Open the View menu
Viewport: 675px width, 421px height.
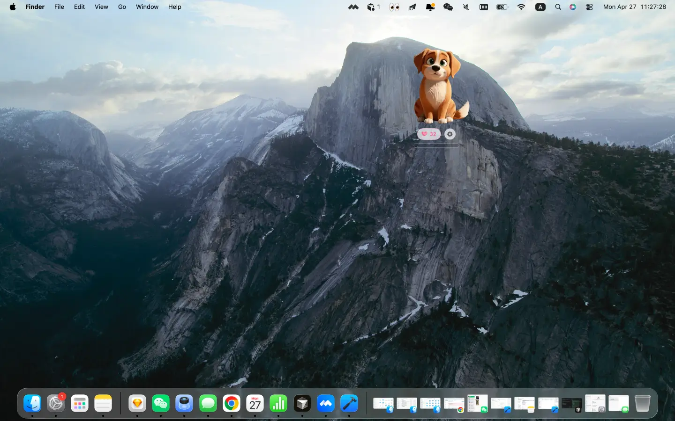point(101,7)
